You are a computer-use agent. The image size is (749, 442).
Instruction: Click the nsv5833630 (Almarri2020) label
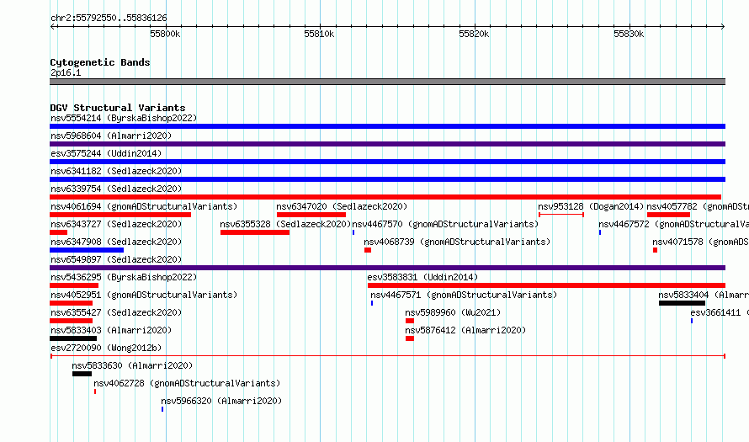(x=132, y=365)
